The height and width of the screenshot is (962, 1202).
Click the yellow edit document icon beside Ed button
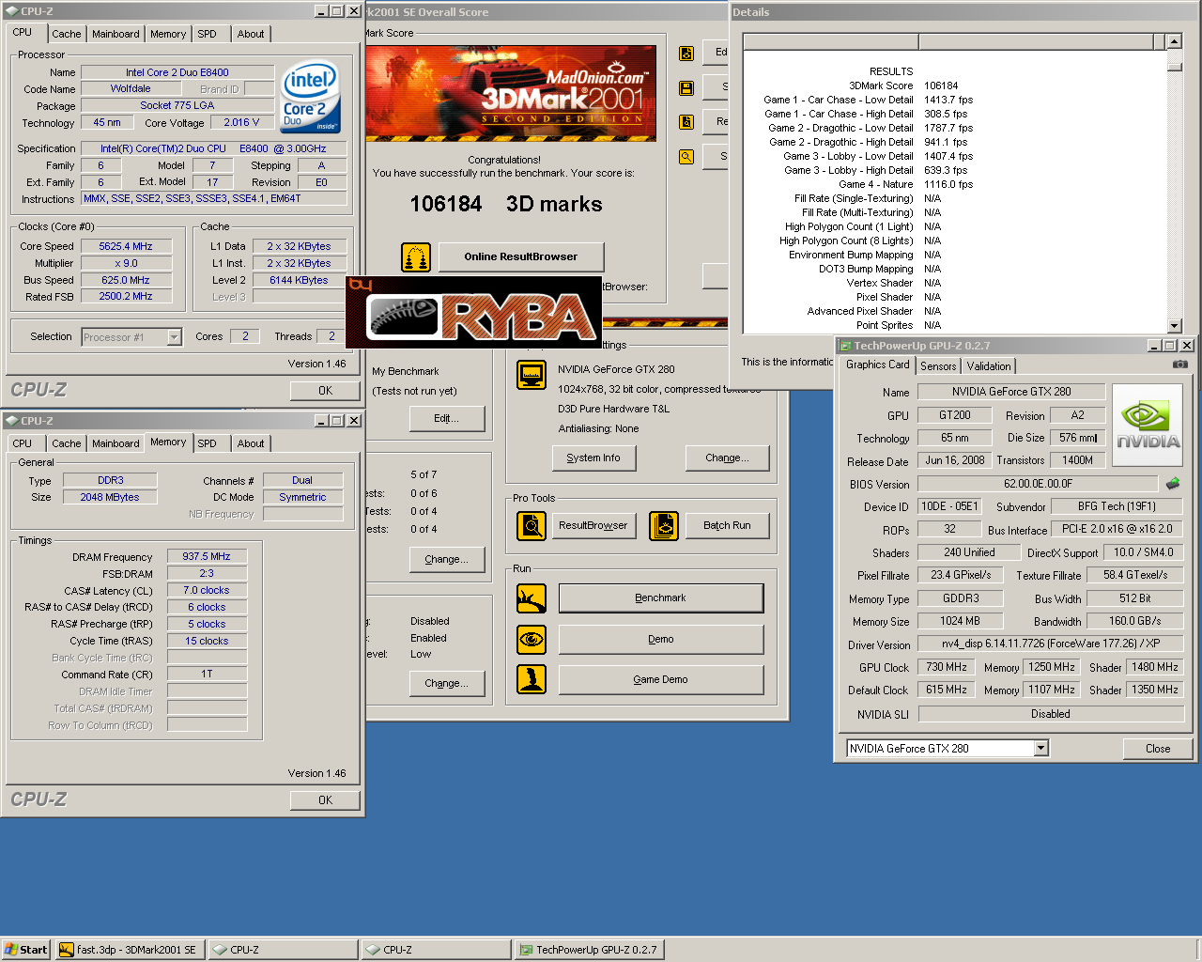[x=686, y=54]
